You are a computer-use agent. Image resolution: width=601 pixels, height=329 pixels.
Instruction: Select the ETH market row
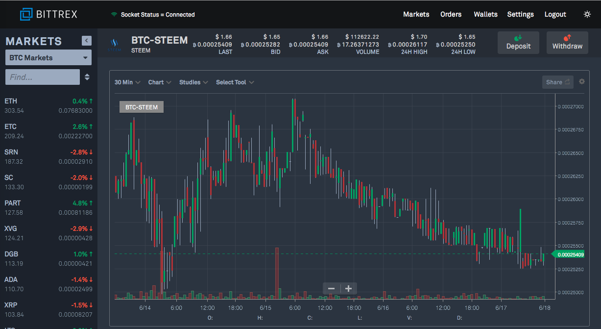click(x=48, y=105)
